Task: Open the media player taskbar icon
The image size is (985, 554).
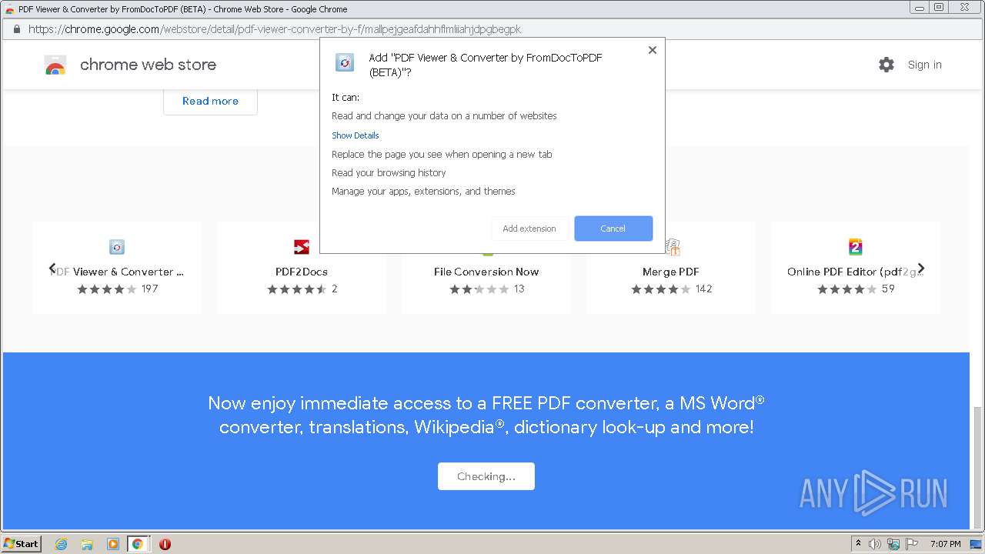Action: coord(112,544)
